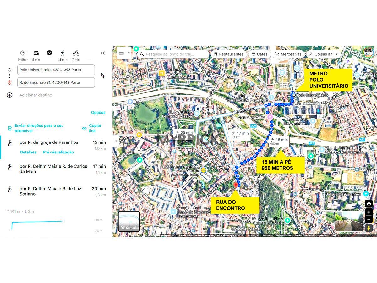Center map on my location
This screenshot has height=283, width=377.
point(369,204)
